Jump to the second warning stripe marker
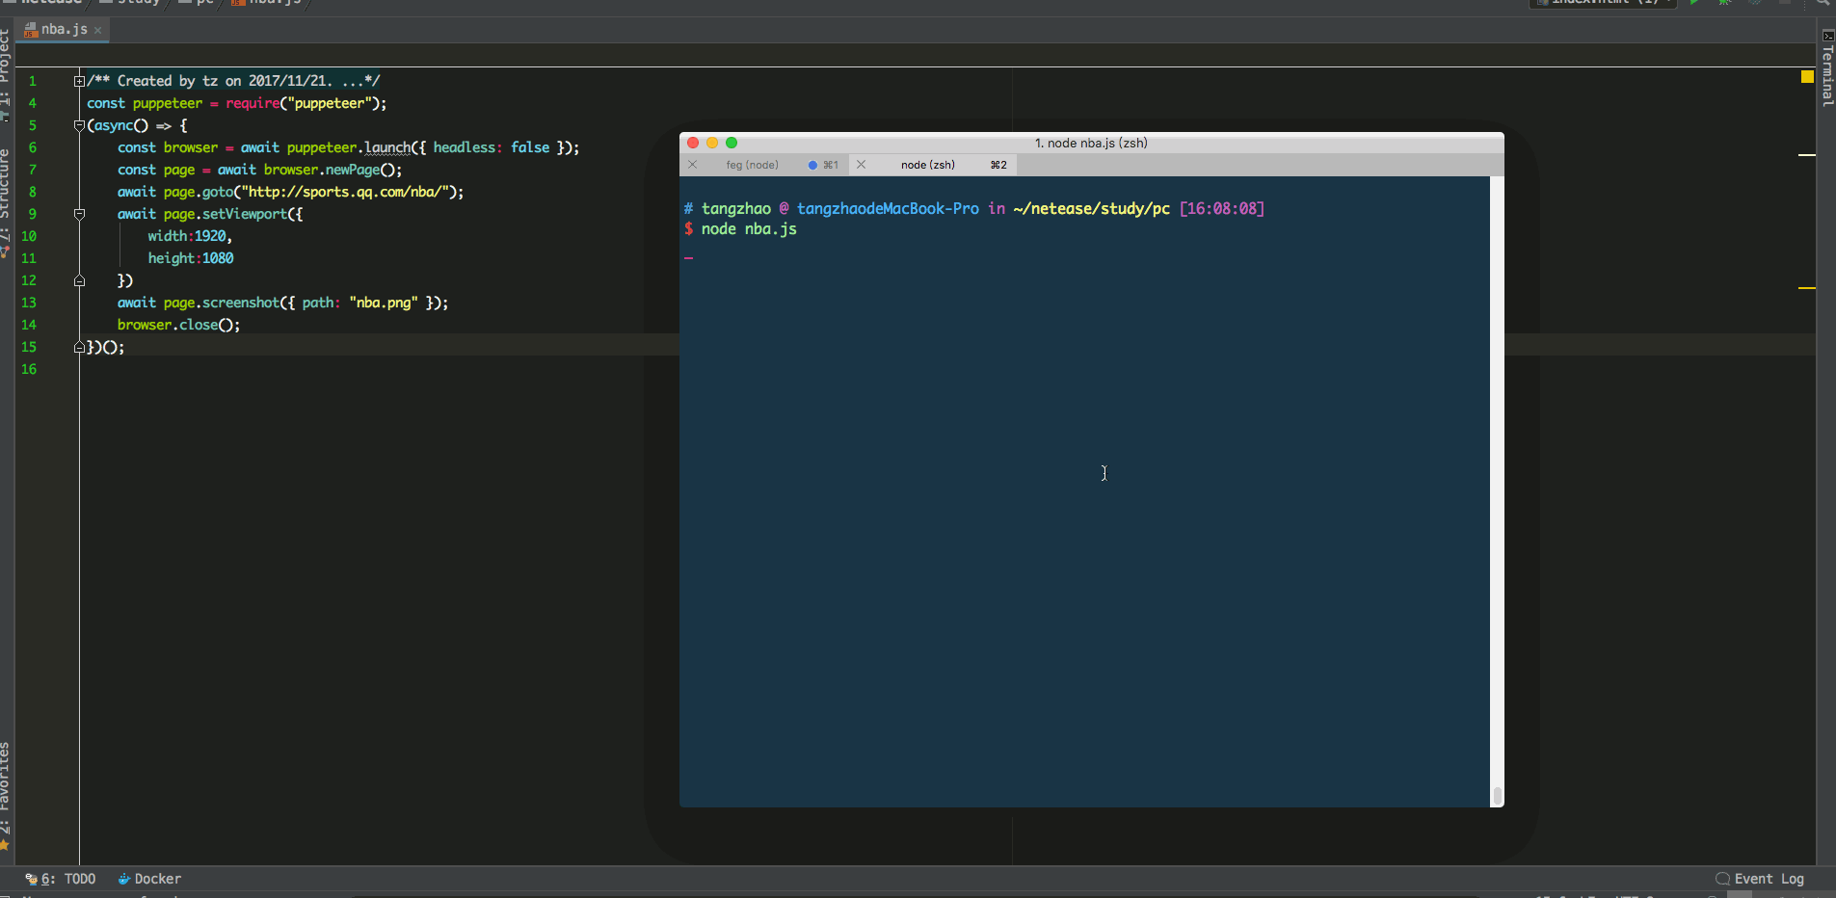Screen dimensions: 1836x898 click(x=1807, y=287)
